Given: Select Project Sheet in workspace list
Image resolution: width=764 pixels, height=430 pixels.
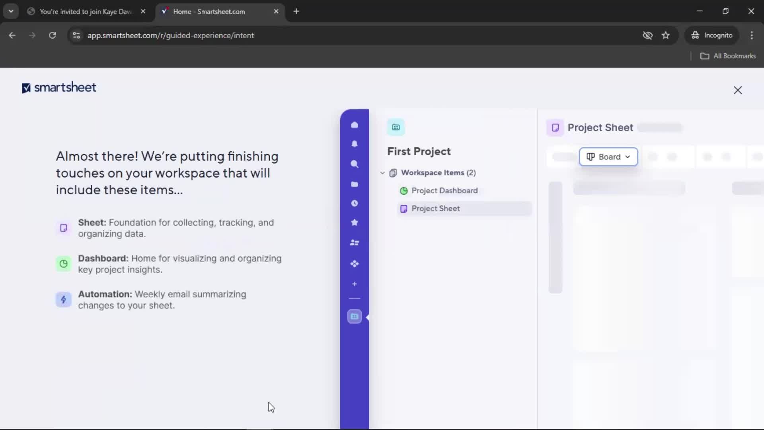Looking at the screenshot, I should pos(435,209).
